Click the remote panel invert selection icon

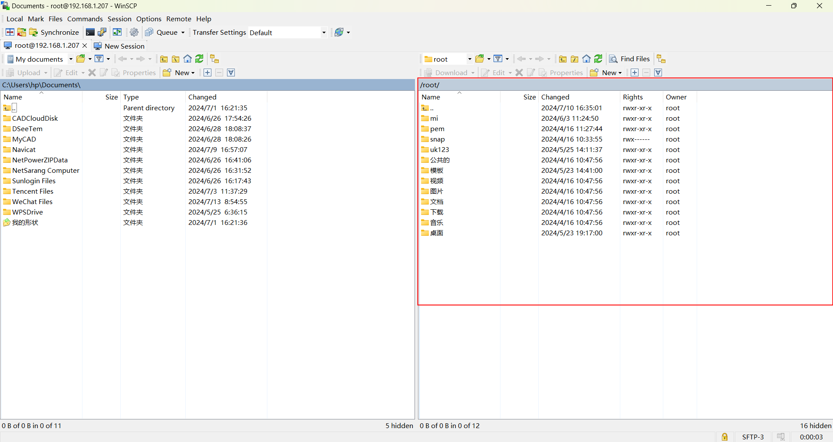tap(658, 73)
